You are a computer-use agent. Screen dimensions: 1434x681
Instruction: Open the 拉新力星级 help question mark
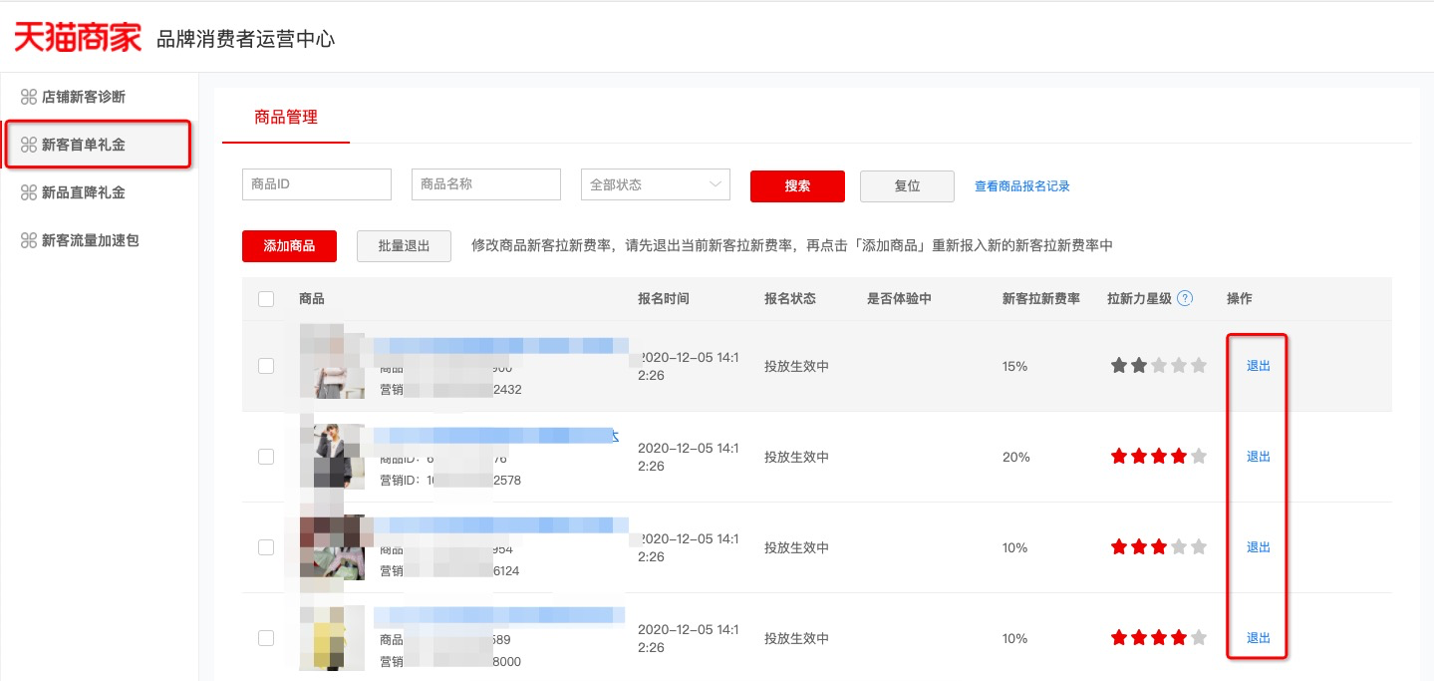pyautogui.click(x=1185, y=298)
